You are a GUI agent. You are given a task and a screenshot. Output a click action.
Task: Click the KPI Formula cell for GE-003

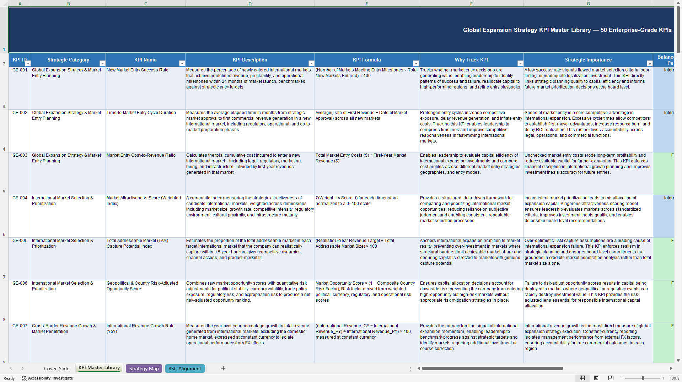[367, 173]
